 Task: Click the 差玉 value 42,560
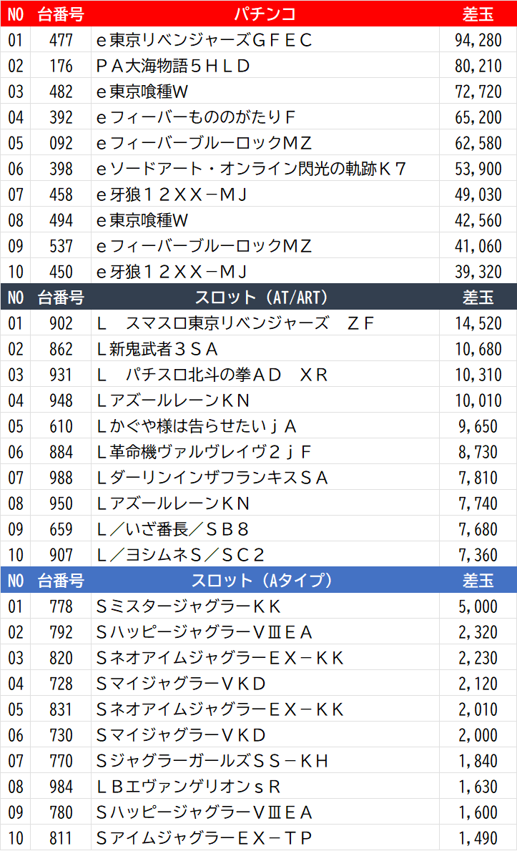pyautogui.click(x=478, y=220)
